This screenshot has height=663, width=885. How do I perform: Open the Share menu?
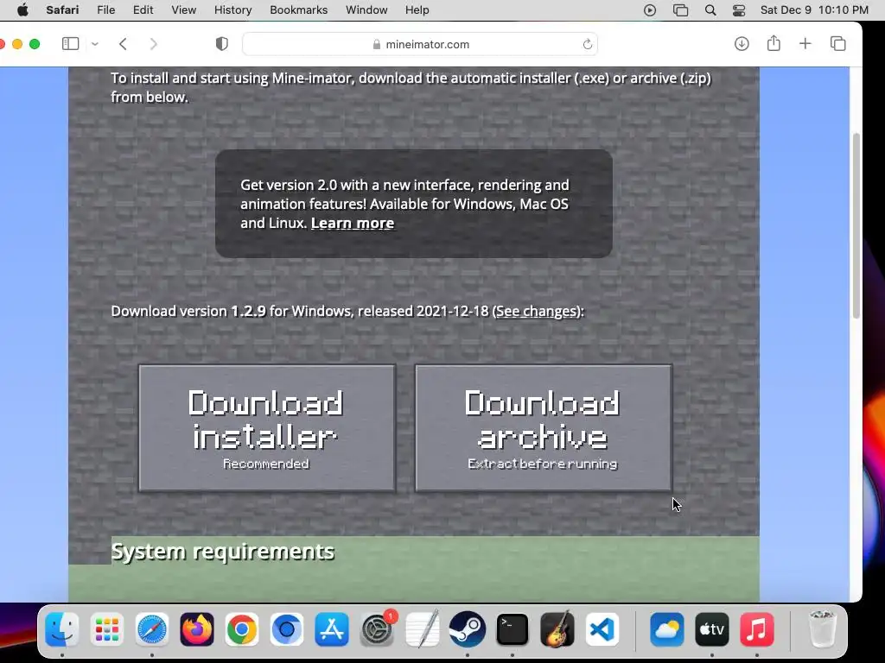click(x=774, y=43)
